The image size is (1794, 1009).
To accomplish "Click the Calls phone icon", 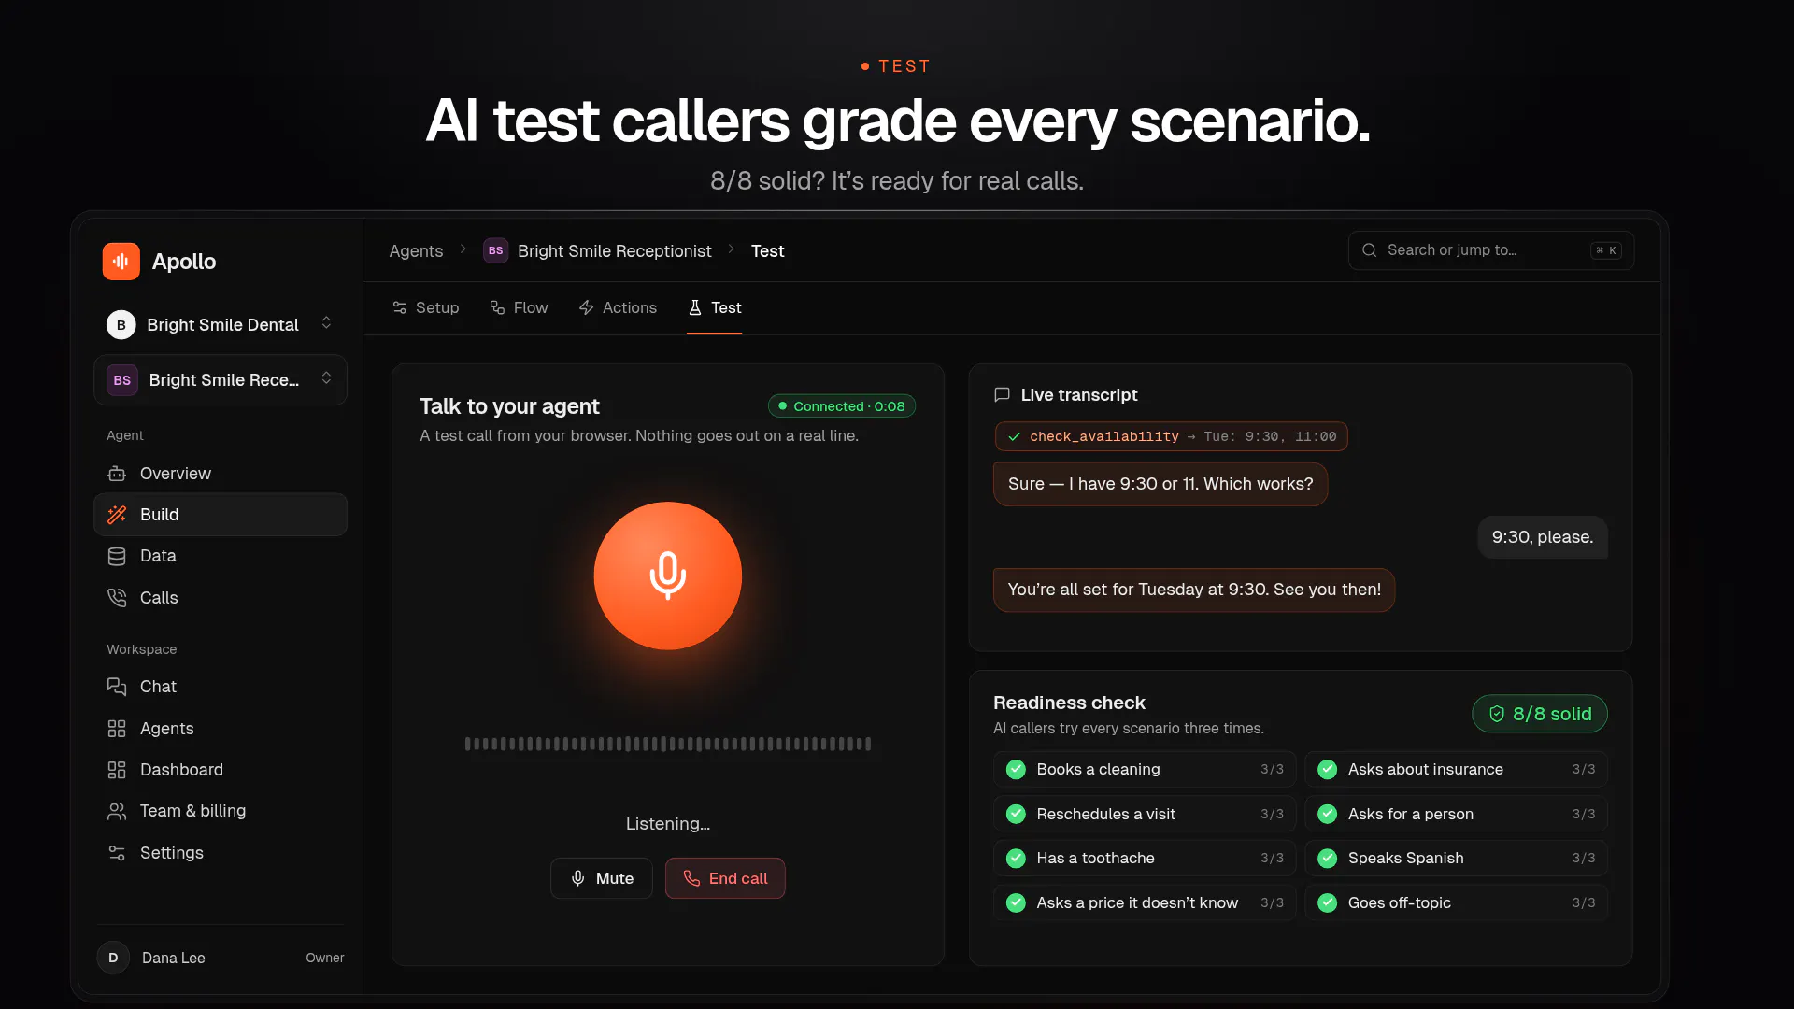I will 117,598.
